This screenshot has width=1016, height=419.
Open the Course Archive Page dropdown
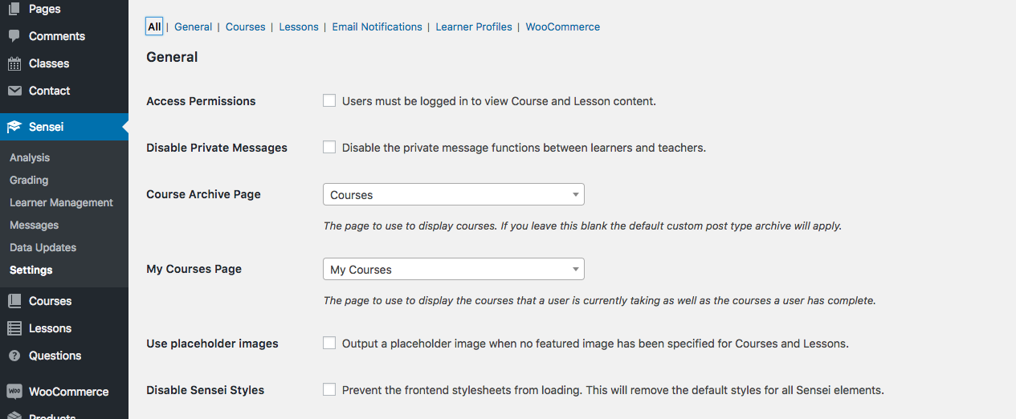click(454, 194)
